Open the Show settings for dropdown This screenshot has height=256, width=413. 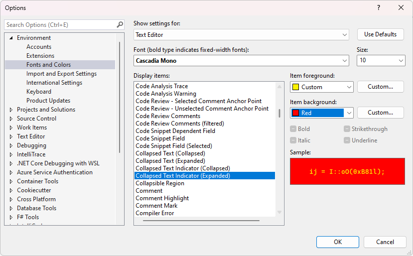241,35
